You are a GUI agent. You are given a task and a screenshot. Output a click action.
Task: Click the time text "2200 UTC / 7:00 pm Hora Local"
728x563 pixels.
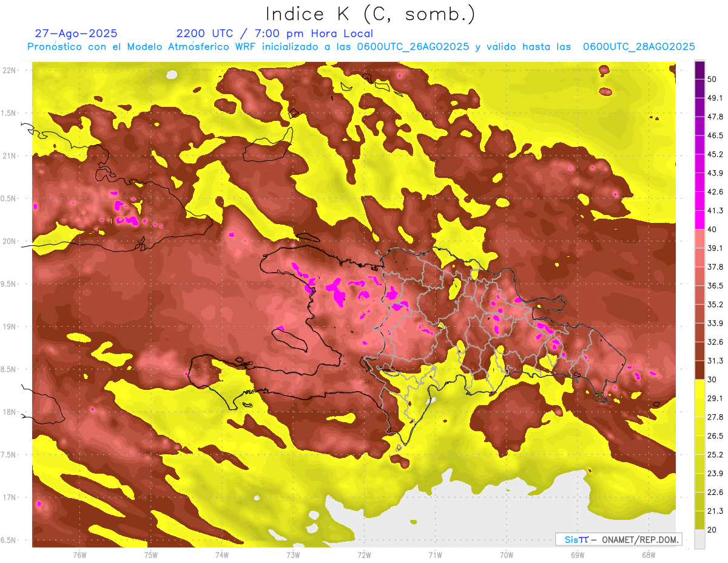[275, 33]
